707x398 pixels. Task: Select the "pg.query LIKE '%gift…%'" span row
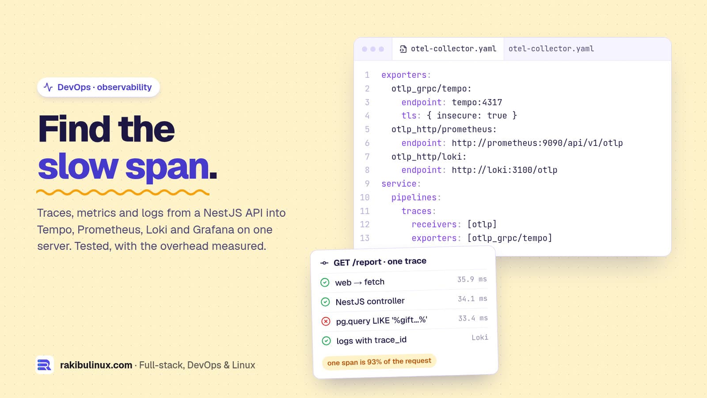pos(405,320)
